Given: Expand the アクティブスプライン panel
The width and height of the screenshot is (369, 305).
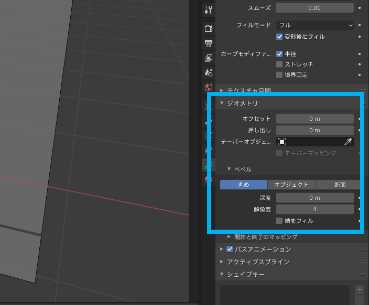Looking at the screenshot, I should pyautogui.click(x=222, y=262).
